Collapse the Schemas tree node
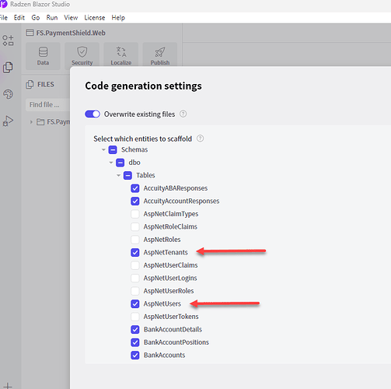Screen dimensions: 391x389 [103, 149]
